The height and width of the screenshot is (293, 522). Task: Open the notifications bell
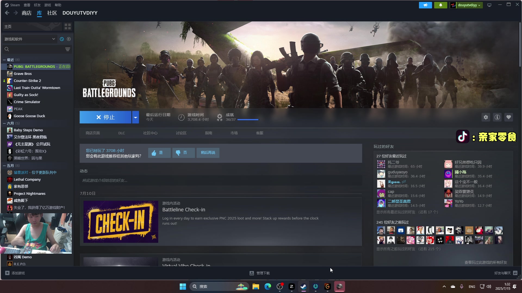click(x=440, y=5)
